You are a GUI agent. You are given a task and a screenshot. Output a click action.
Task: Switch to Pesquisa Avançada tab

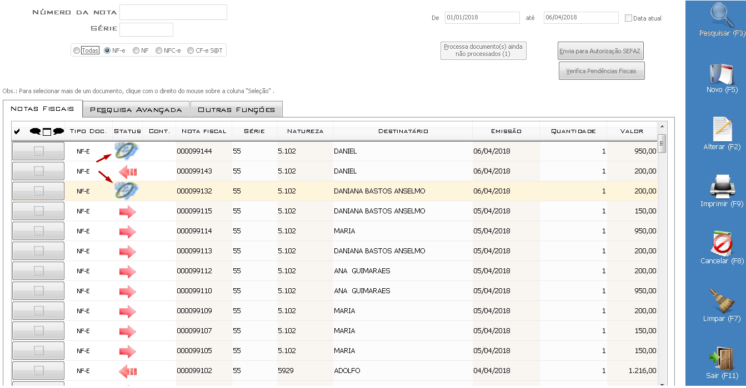click(x=136, y=109)
